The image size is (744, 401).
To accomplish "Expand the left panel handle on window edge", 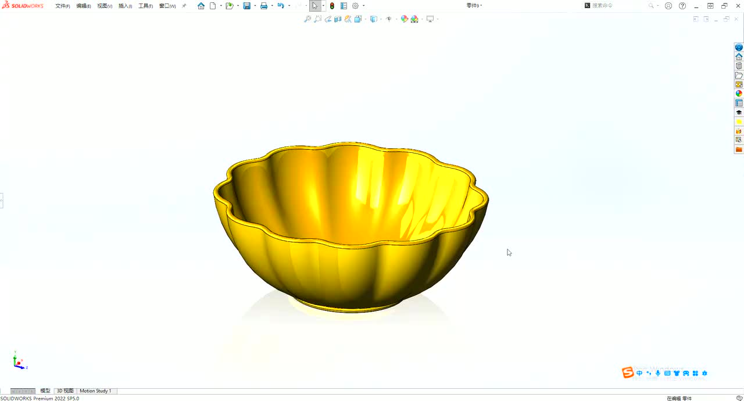I will 1,201.
